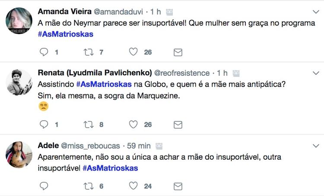
Task: Reply to Adele's tweet
Action: point(44,186)
